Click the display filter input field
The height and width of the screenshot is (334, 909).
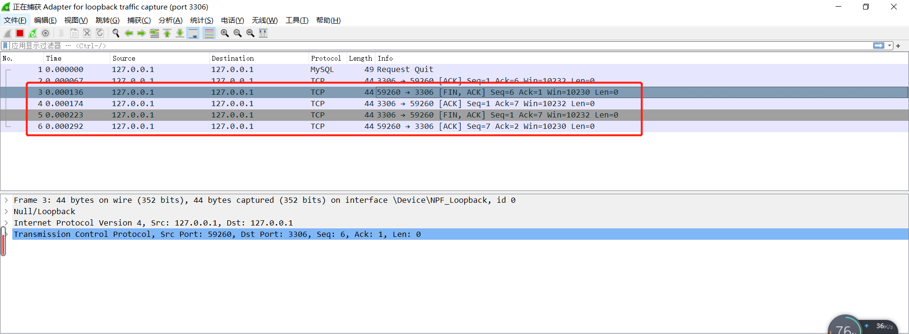440,45
